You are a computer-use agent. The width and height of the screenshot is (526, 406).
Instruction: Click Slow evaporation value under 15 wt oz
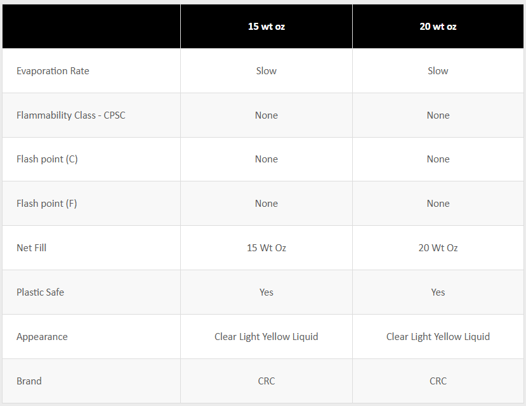(x=266, y=71)
